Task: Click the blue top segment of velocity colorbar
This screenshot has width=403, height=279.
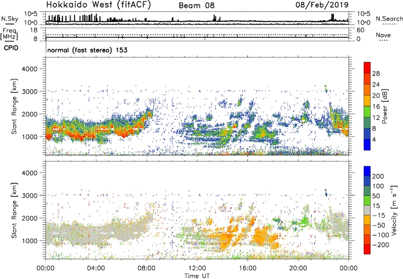Action: pos(367,171)
